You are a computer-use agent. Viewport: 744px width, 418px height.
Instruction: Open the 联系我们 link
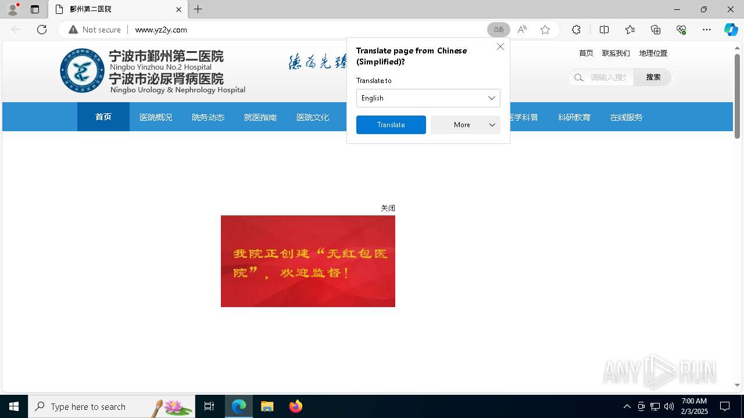pyautogui.click(x=616, y=53)
